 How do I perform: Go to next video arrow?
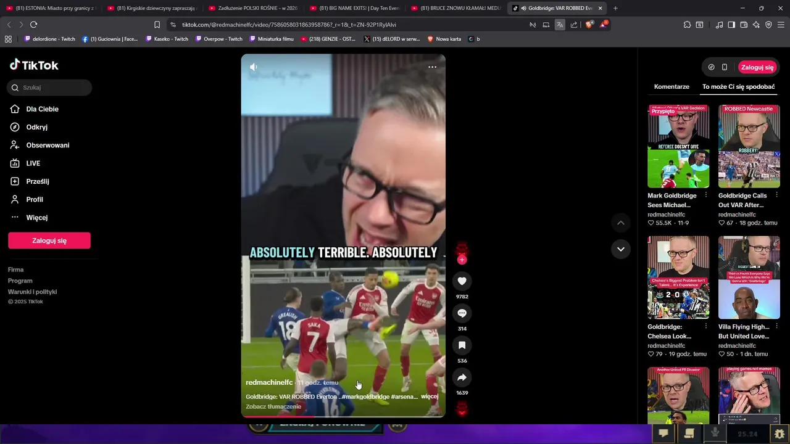tap(621, 249)
